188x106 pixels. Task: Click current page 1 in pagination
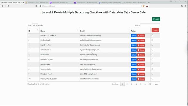pyautogui.click(x=122, y=84)
